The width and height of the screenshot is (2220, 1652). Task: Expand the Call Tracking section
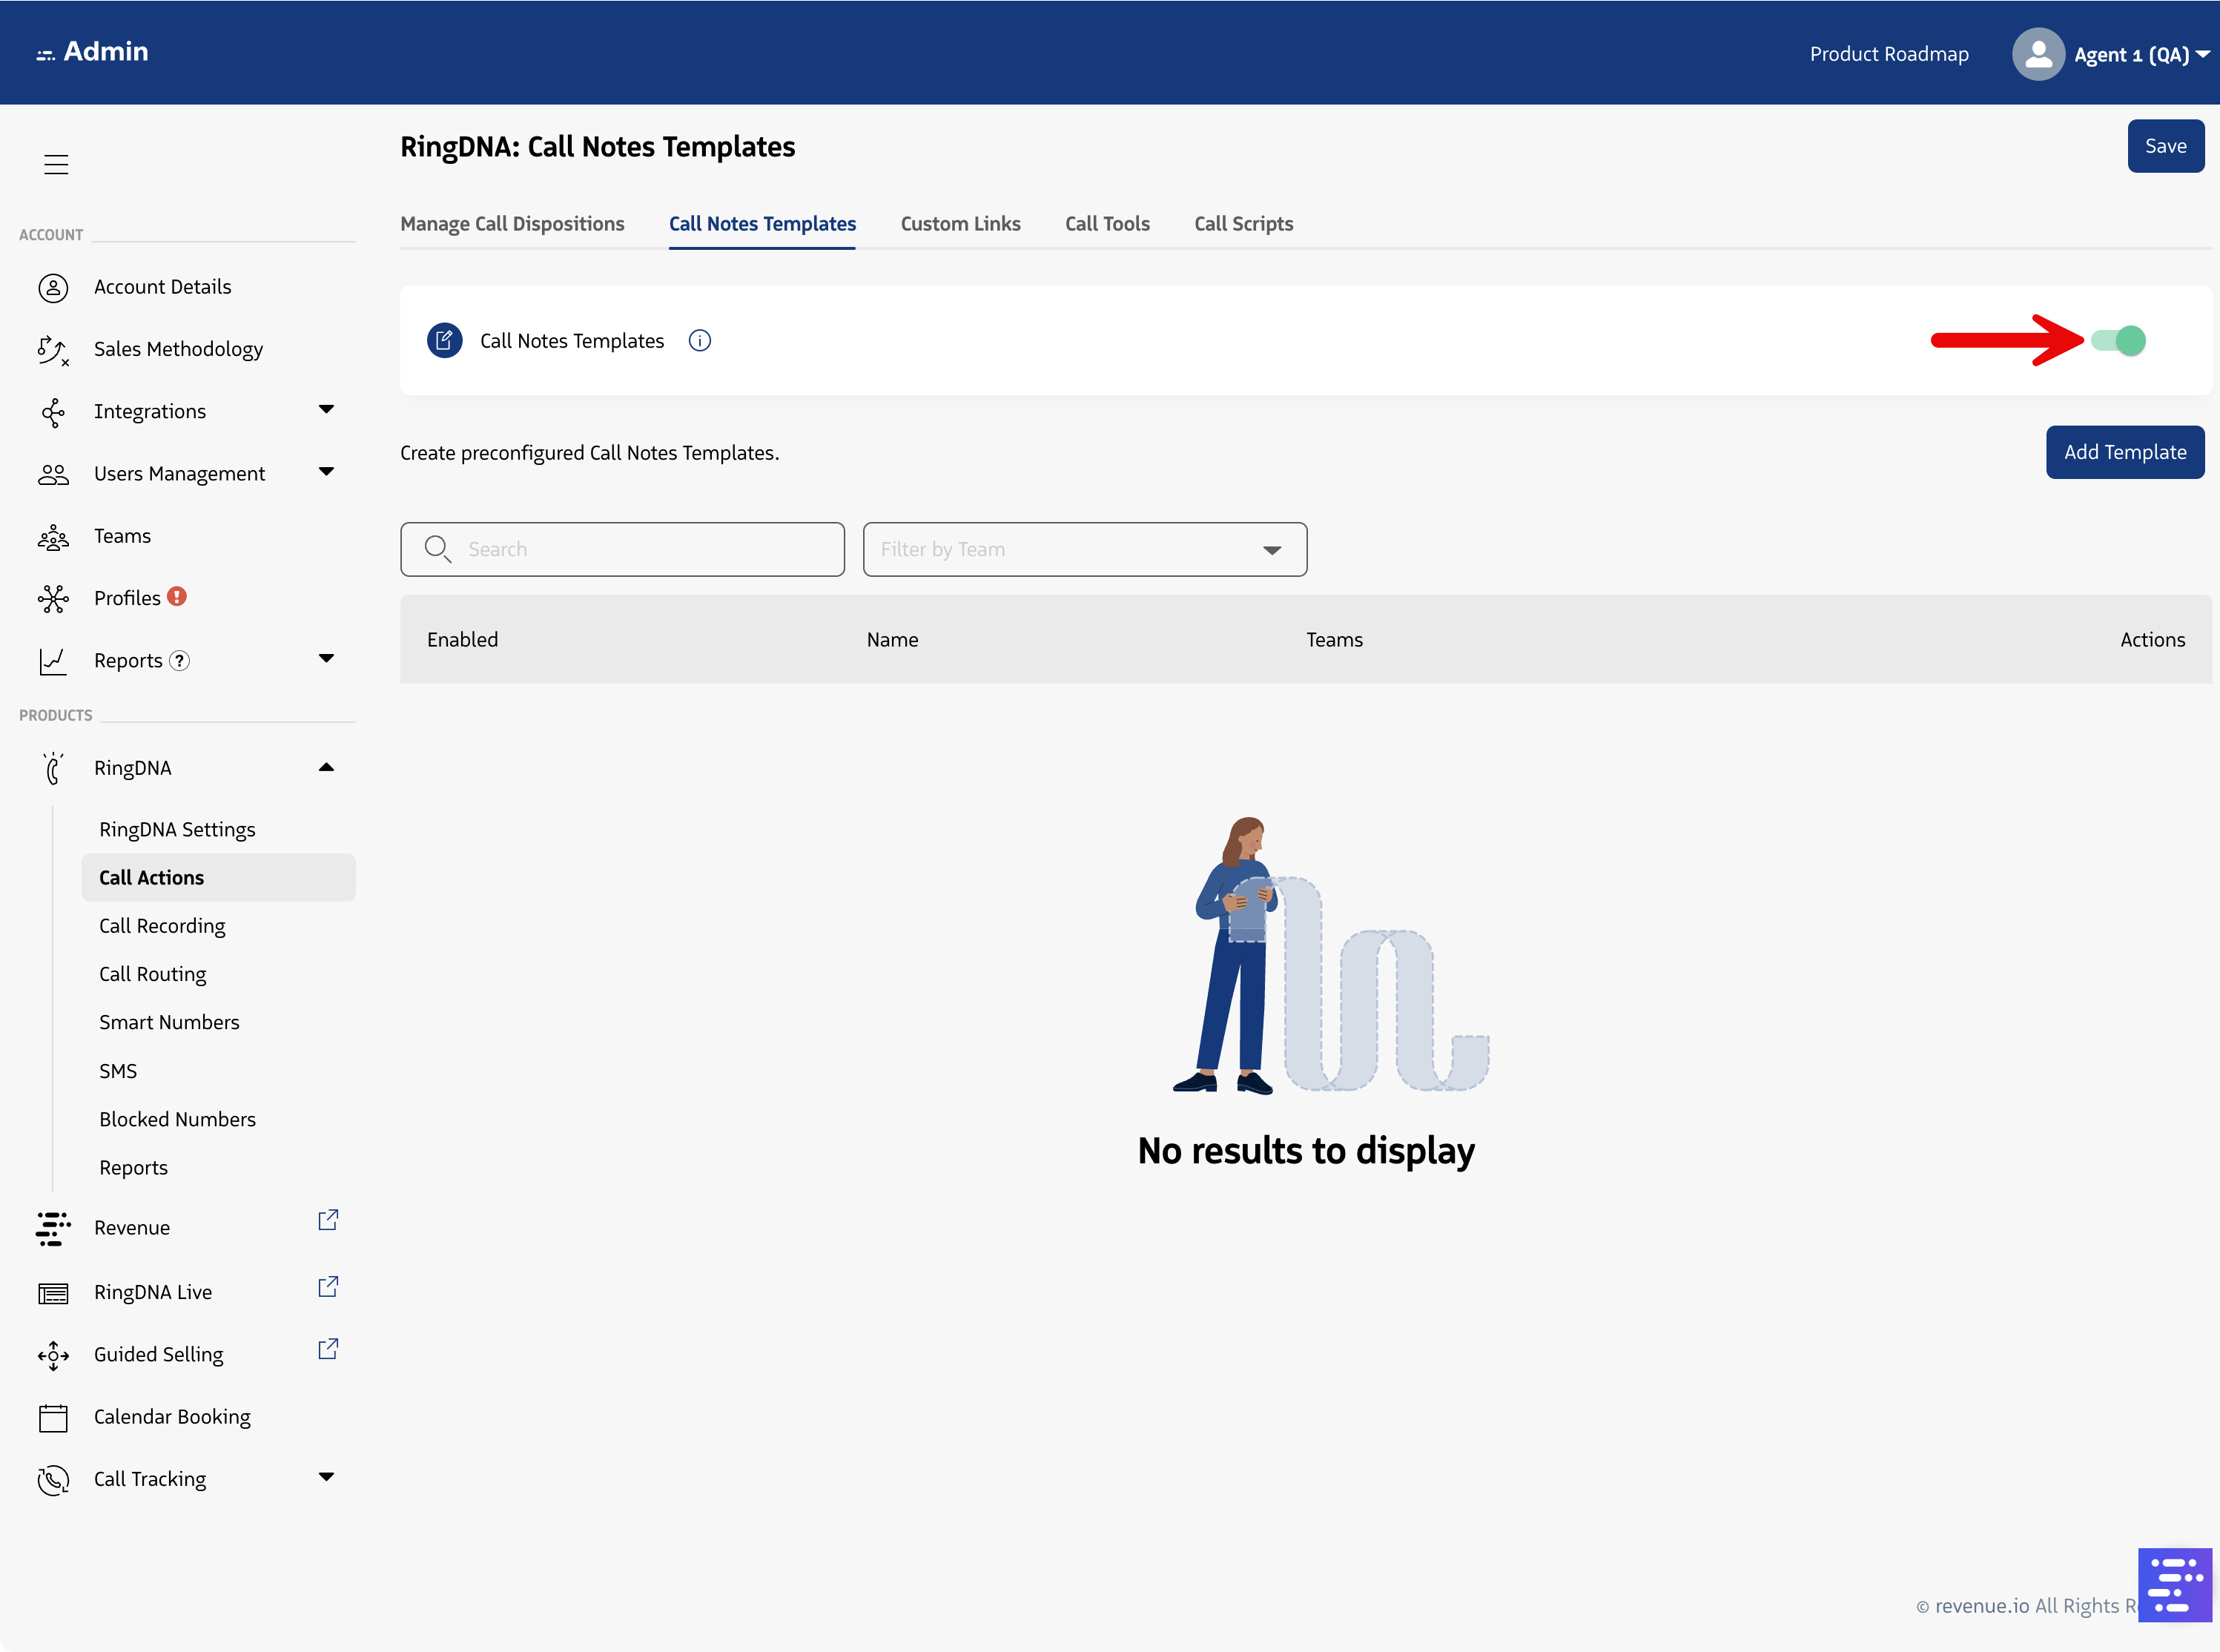pyautogui.click(x=326, y=1477)
